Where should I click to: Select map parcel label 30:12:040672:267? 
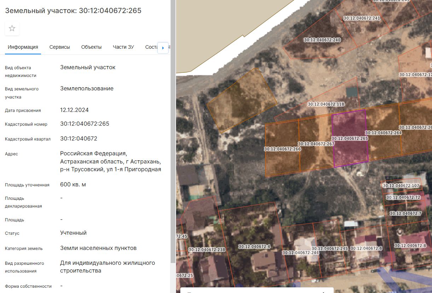pyautogui.click(x=316, y=144)
